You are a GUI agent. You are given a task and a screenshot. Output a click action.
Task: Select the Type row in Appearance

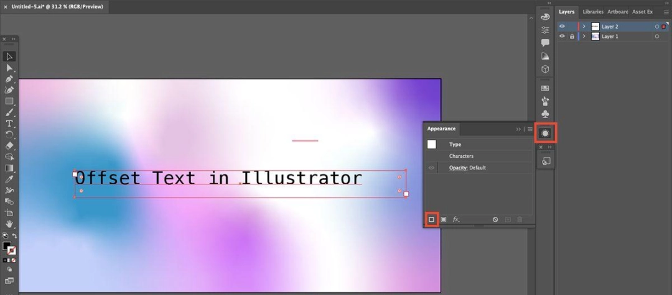tap(480, 145)
